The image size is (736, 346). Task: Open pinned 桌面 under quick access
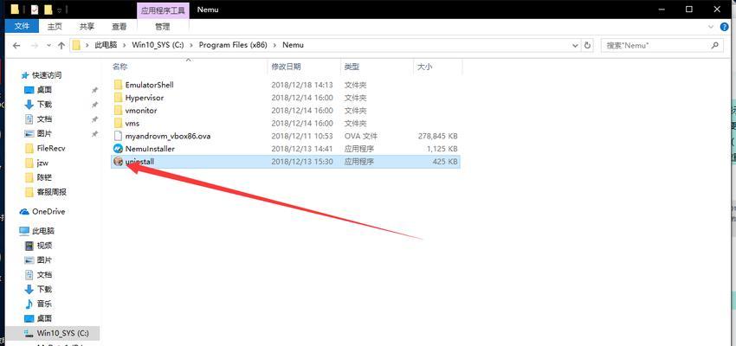pos(44,90)
